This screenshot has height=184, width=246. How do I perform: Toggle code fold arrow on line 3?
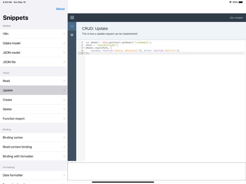click(84, 48)
